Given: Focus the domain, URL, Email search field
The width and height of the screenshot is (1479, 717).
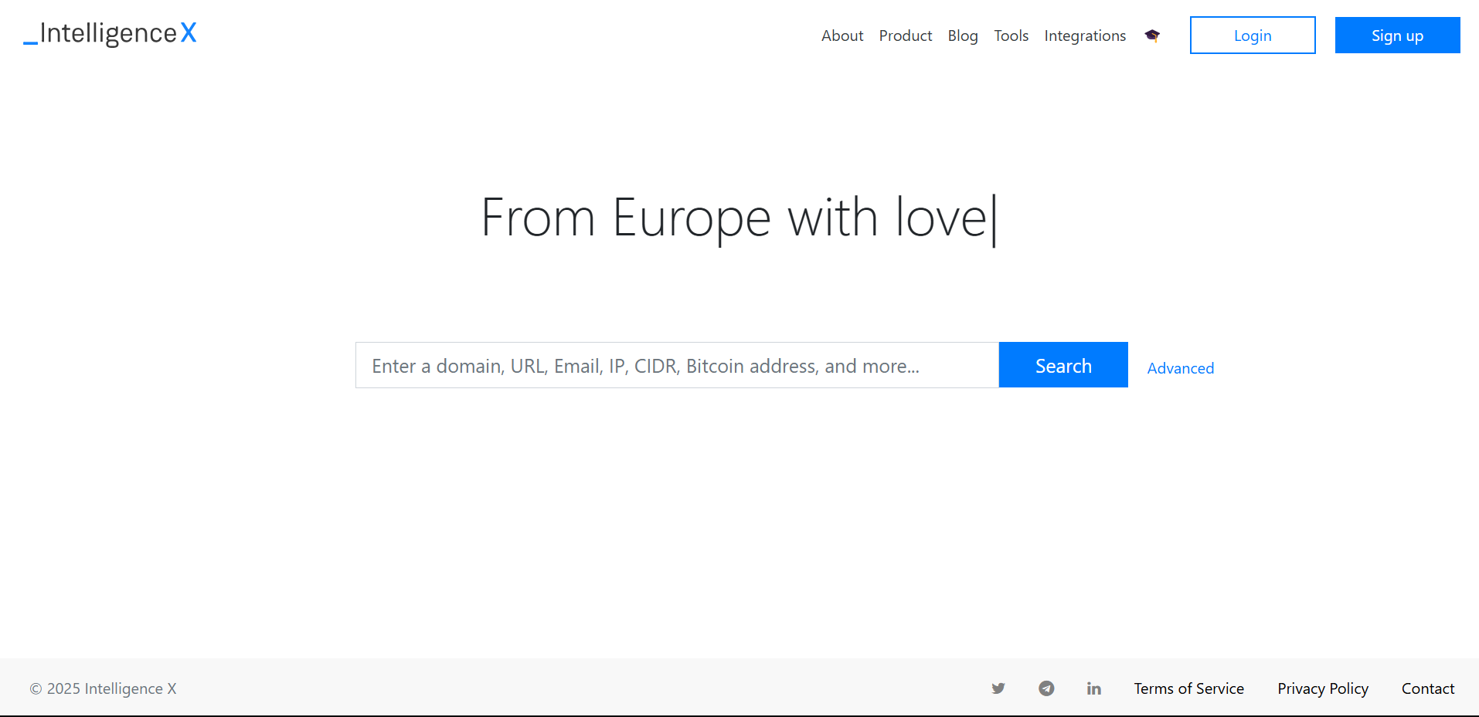Looking at the screenshot, I should pyautogui.click(x=676, y=365).
